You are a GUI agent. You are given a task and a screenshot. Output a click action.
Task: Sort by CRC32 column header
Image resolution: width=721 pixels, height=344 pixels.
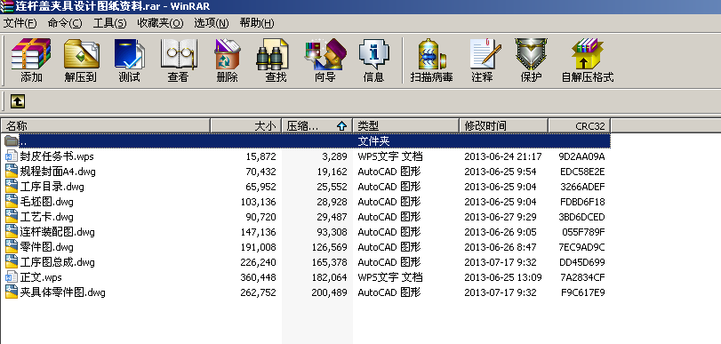pyautogui.click(x=580, y=125)
